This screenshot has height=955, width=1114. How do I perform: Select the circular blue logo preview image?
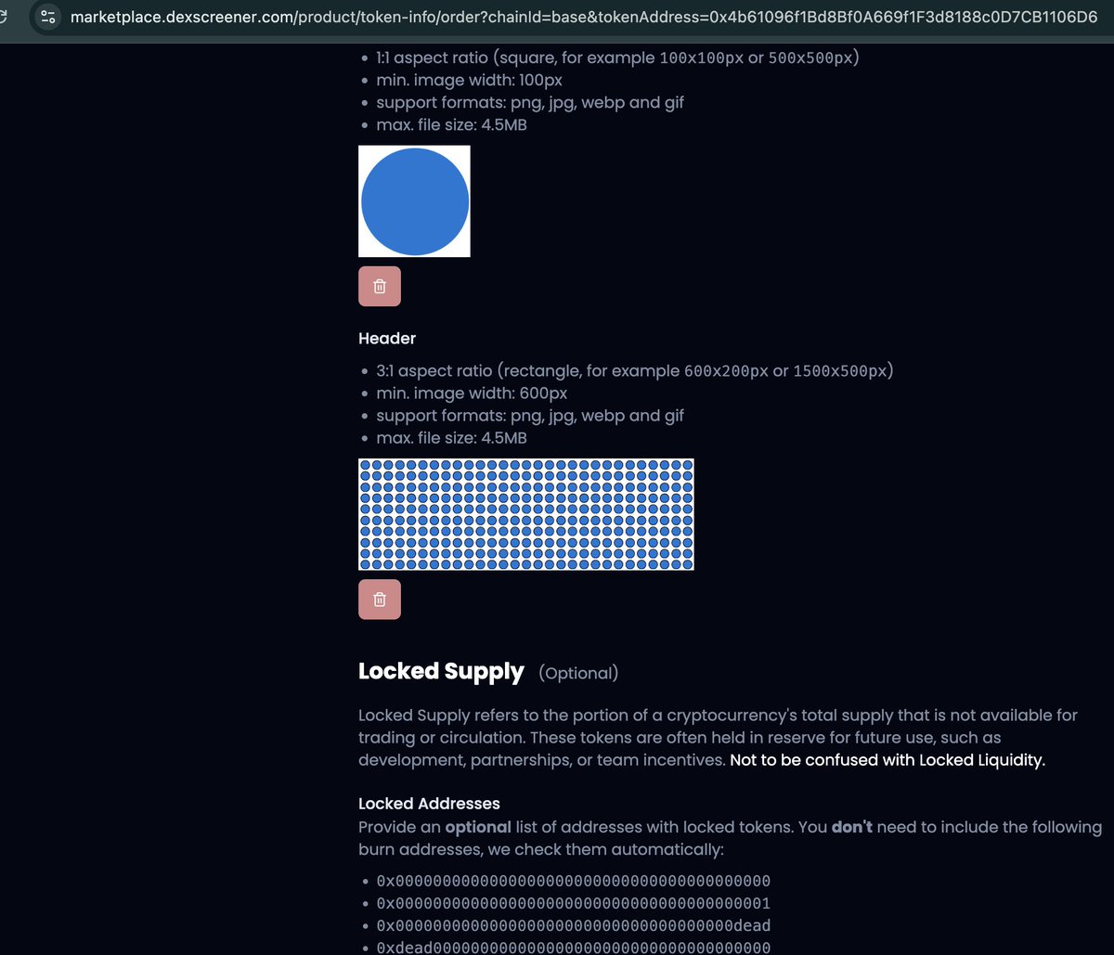[414, 200]
